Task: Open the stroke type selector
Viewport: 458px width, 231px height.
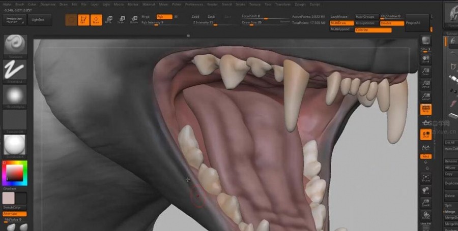Action: pyautogui.click(x=15, y=70)
